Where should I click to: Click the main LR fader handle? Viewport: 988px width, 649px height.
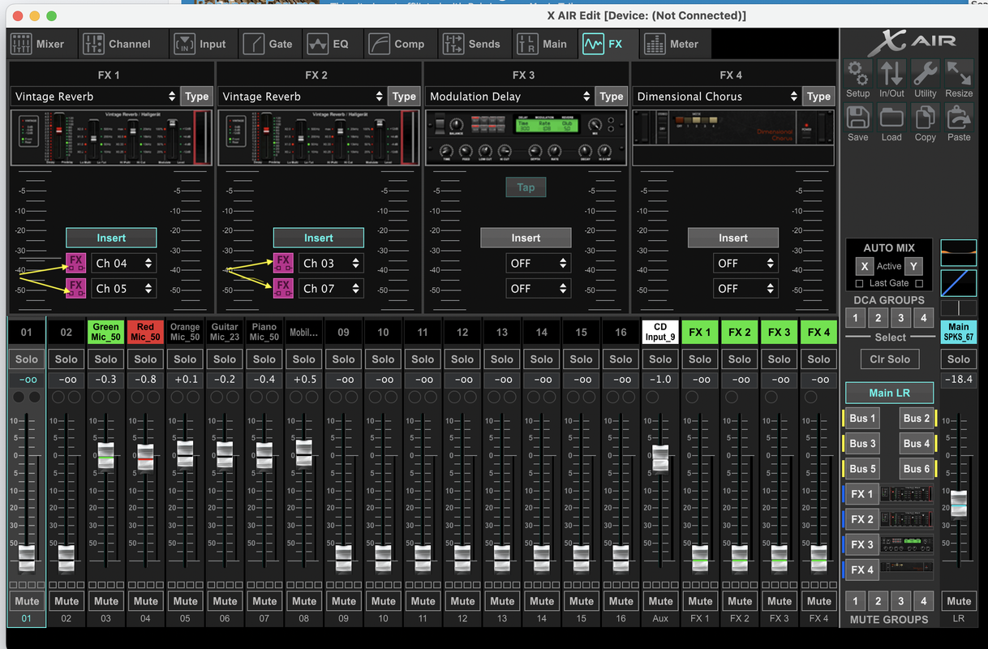(959, 503)
